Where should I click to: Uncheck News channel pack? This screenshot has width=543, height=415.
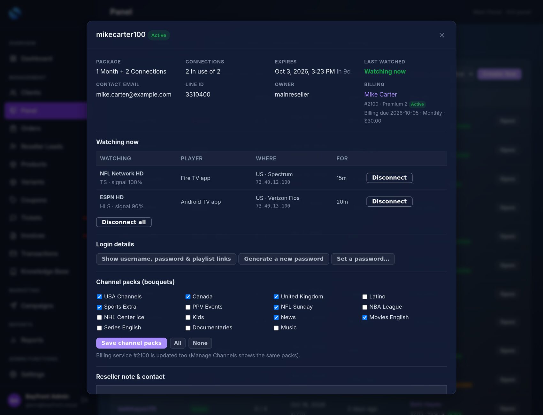276,318
